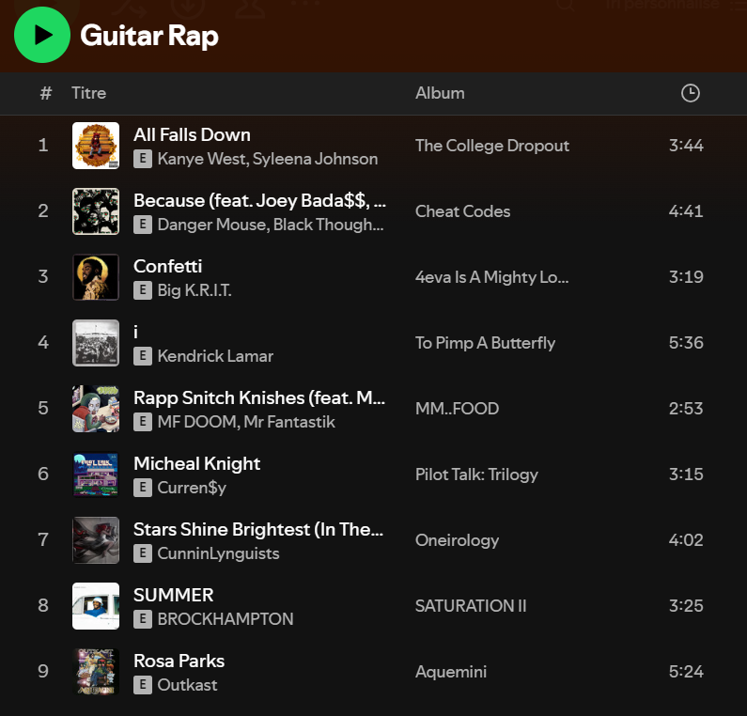
Task: Open artist CunninLynguists
Action: [x=218, y=553]
